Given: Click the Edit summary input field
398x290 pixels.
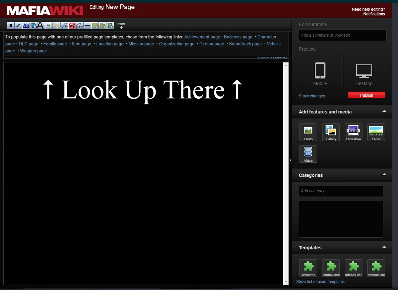Looking at the screenshot, I should point(343,35).
